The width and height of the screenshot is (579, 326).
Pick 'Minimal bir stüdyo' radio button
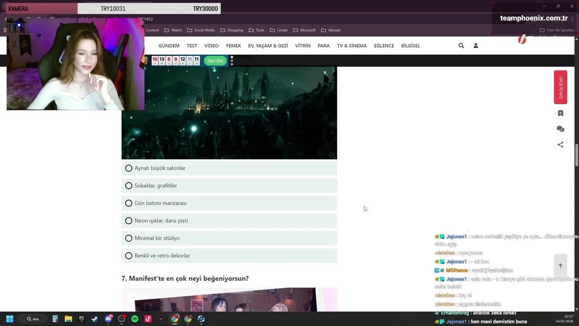[129, 238]
